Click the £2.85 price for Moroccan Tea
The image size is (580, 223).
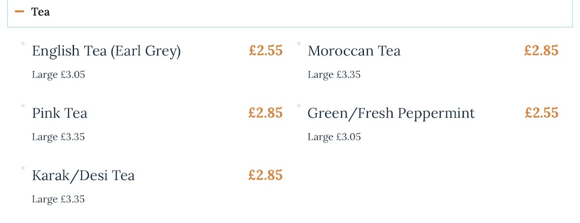pyautogui.click(x=541, y=50)
